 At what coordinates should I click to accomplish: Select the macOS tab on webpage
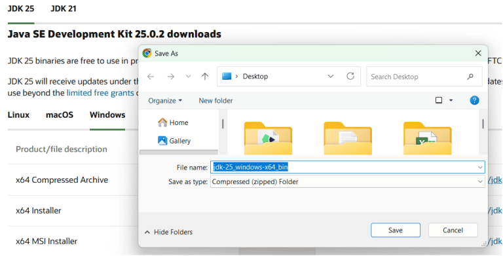click(x=60, y=115)
